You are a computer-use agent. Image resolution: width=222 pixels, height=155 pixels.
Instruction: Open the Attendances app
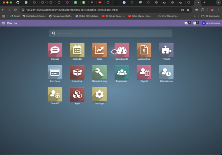tap(166, 72)
